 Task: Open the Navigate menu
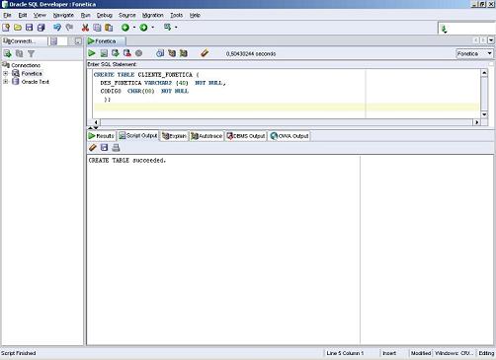(x=63, y=15)
